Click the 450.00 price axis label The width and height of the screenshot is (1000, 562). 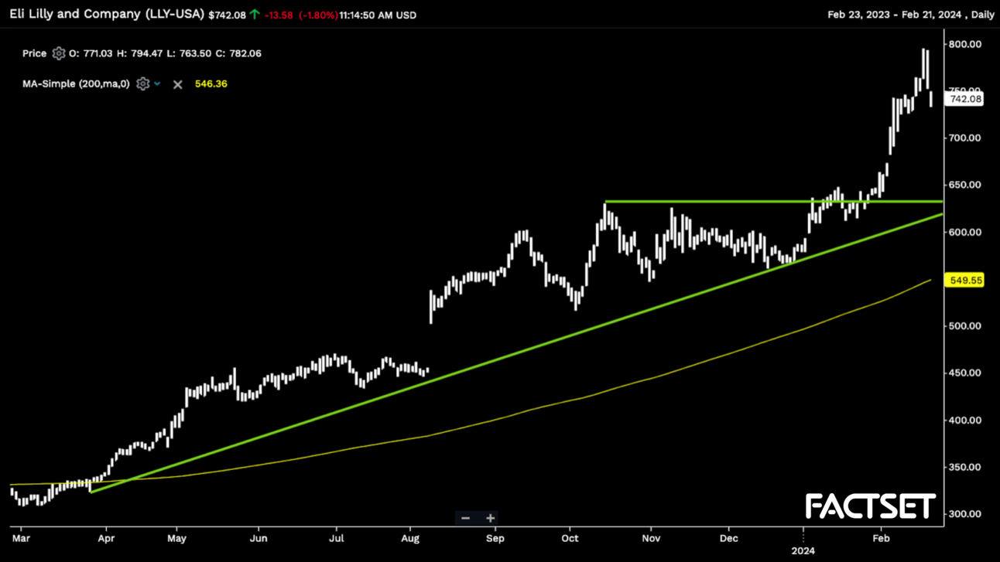(x=964, y=373)
